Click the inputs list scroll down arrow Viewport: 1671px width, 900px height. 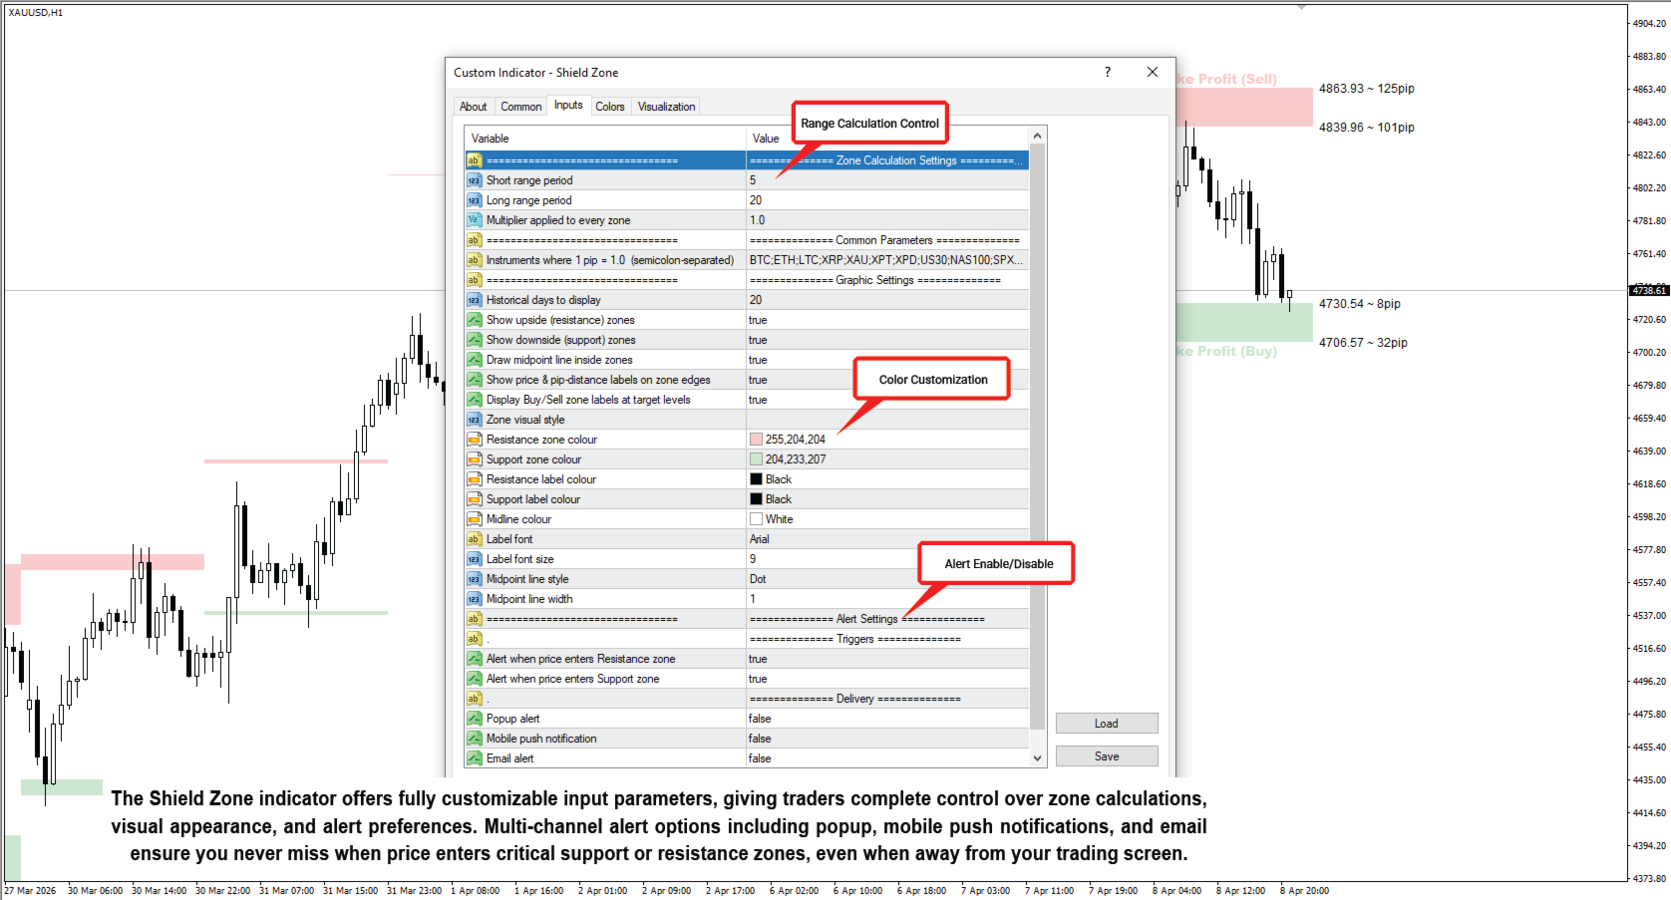click(x=1038, y=757)
